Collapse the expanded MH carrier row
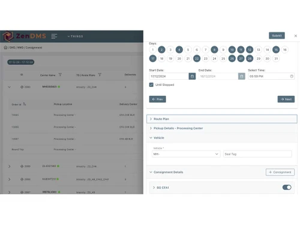The height and width of the screenshot is (225, 300). point(9,87)
